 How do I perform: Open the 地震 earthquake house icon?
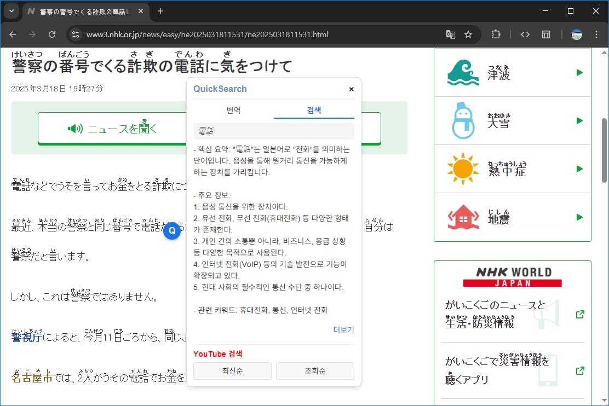(463, 217)
